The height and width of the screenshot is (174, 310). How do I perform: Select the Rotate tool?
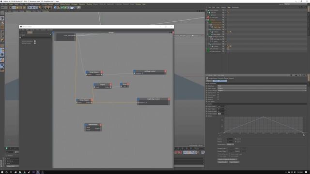[x=21, y=8]
